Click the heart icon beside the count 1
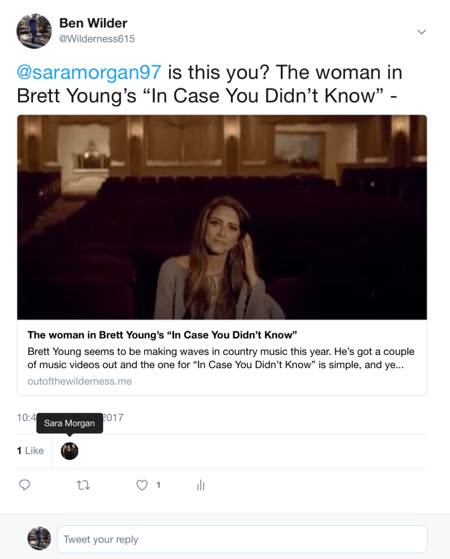Viewport: 450px width, 559px height. click(142, 485)
